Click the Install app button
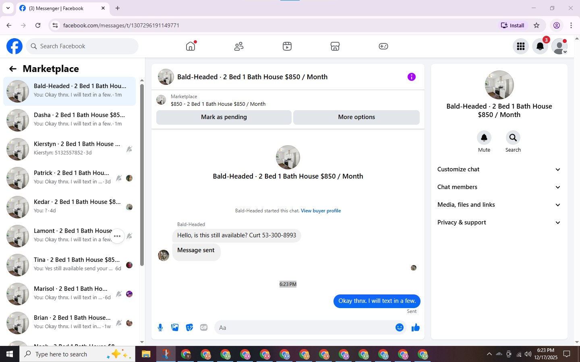Viewport: 580px width, 362px height. 512,25
